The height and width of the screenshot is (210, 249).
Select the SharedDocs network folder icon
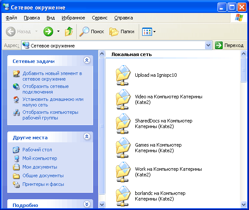(123, 124)
